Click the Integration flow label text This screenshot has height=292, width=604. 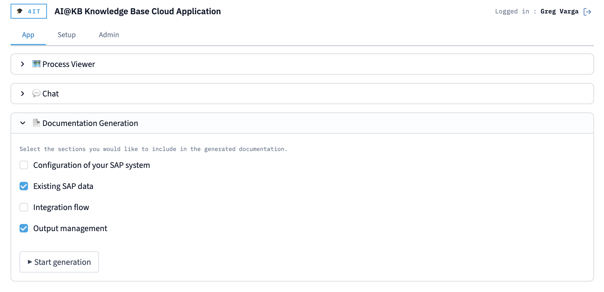click(x=61, y=207)
